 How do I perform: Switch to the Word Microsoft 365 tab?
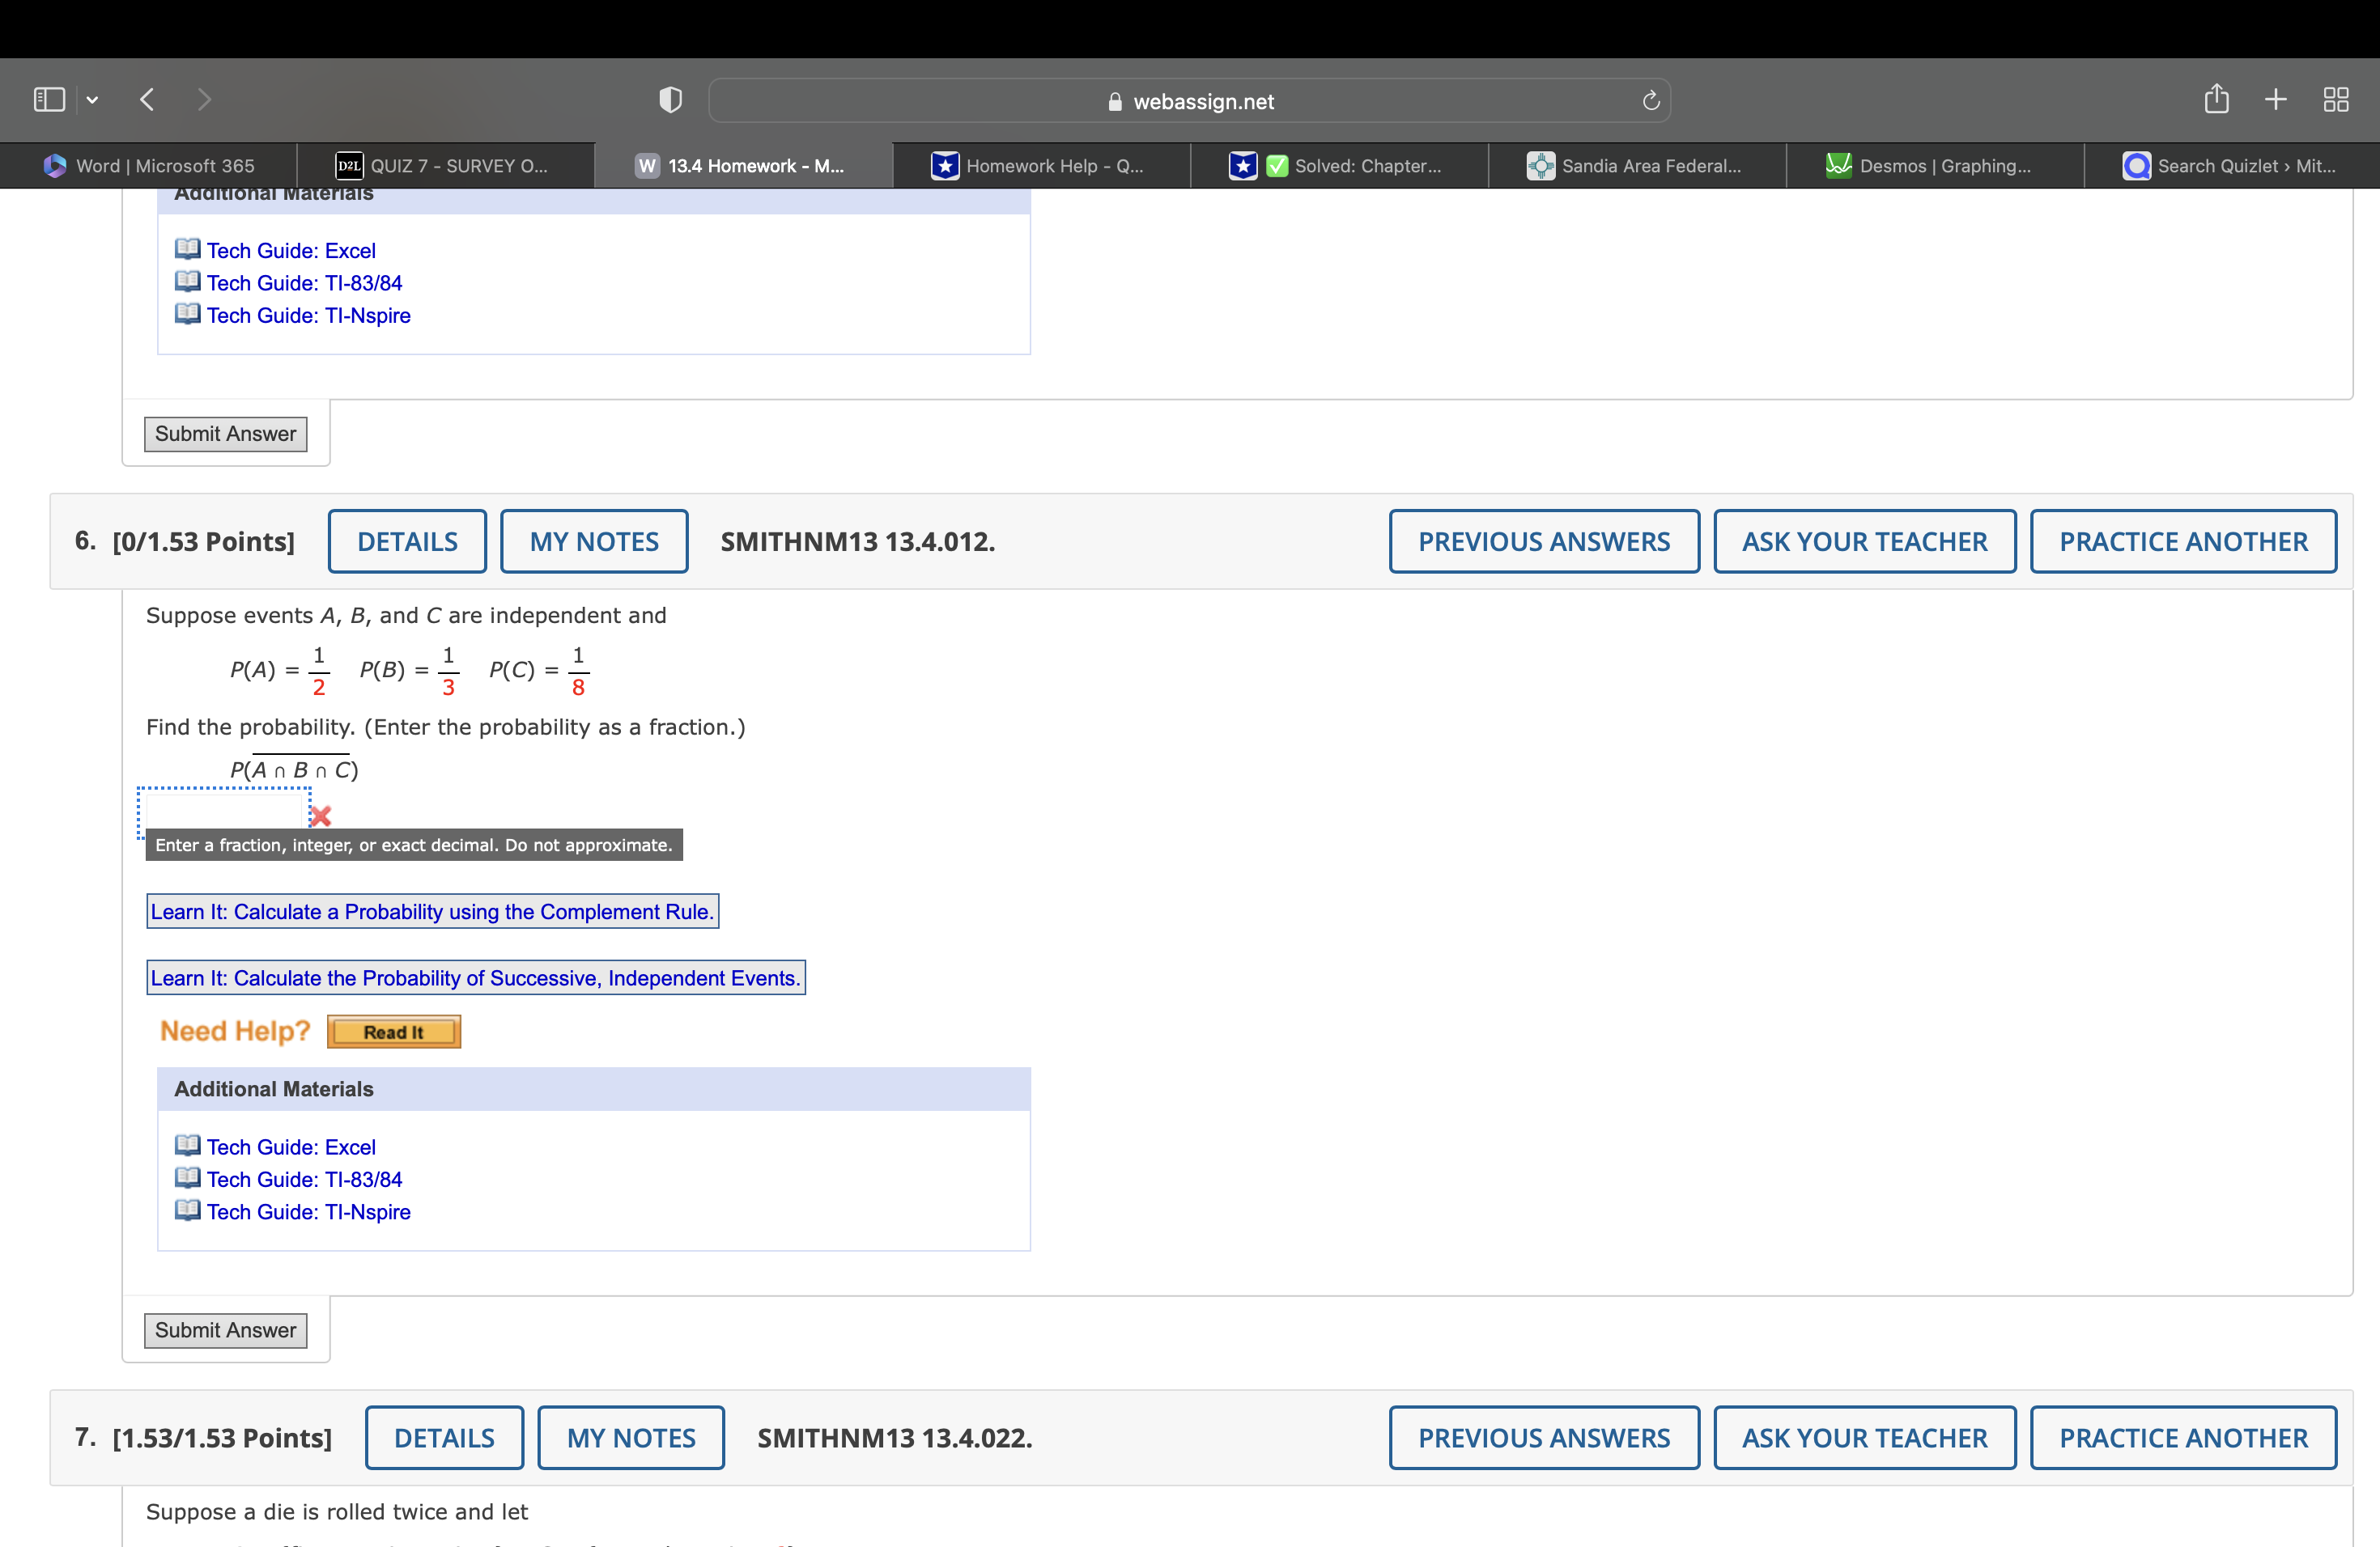coord(150,166)
